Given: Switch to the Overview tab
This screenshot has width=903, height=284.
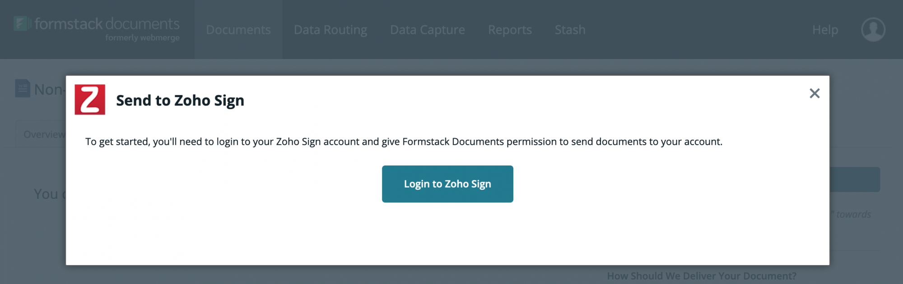Looking at the screenshot, I should click(x=43, y=135).
